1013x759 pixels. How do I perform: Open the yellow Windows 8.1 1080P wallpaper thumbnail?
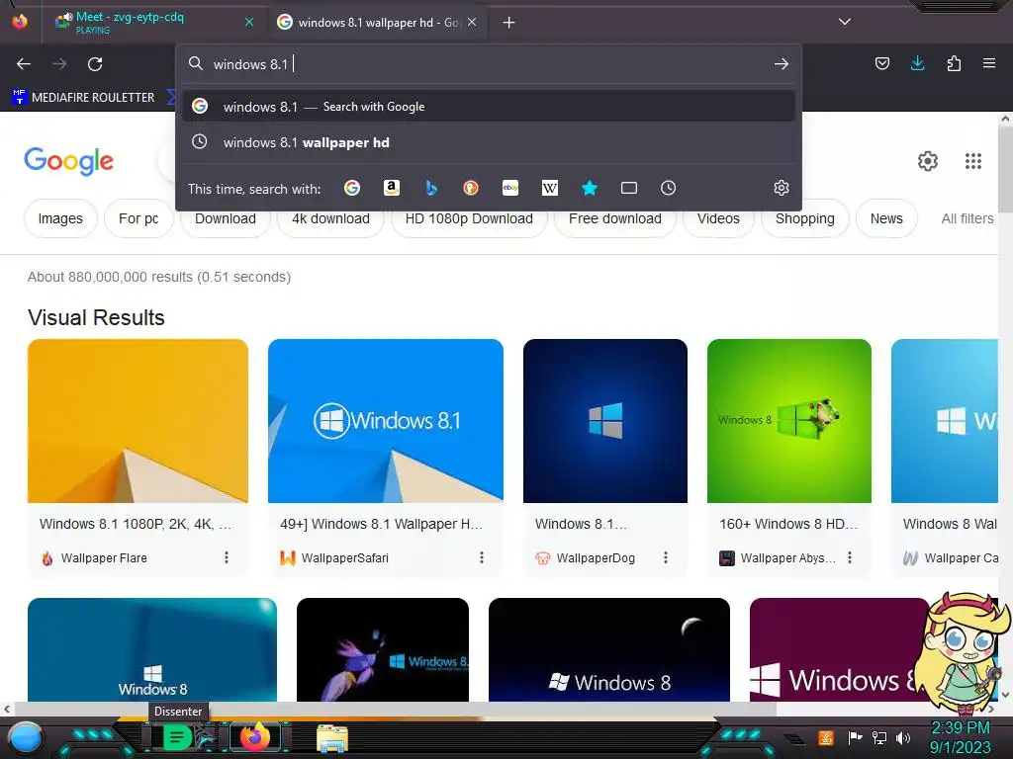tap(138, 421)
